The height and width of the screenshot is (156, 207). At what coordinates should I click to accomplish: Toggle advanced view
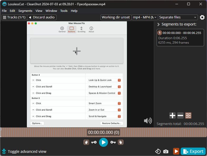24,151
